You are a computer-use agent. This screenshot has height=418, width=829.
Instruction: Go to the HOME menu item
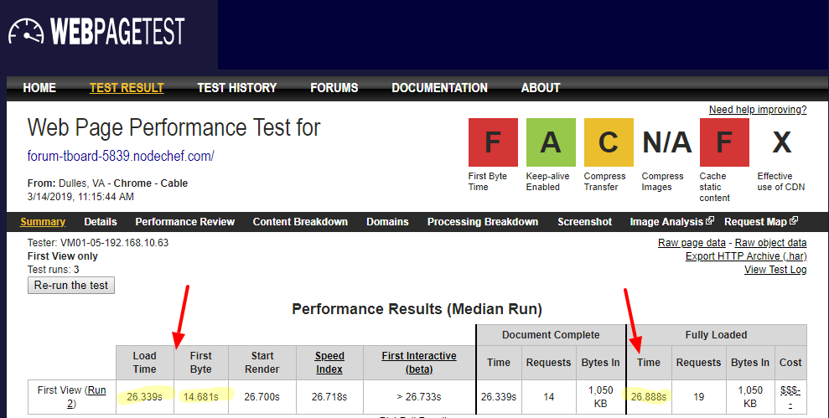click(x=39, y=88)
